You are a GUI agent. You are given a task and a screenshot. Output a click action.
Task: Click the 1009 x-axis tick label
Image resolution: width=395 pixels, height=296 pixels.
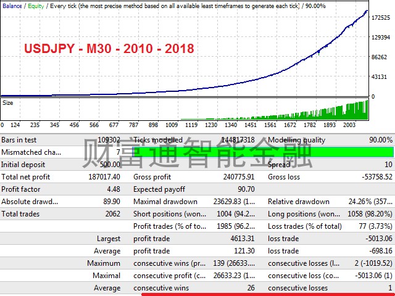(172, 125)
